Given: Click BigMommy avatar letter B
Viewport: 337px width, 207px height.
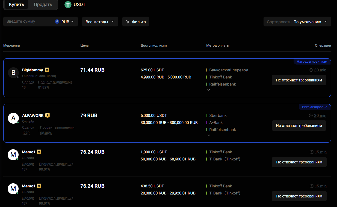Looking at the screenshot, I should tap(13, 73).
